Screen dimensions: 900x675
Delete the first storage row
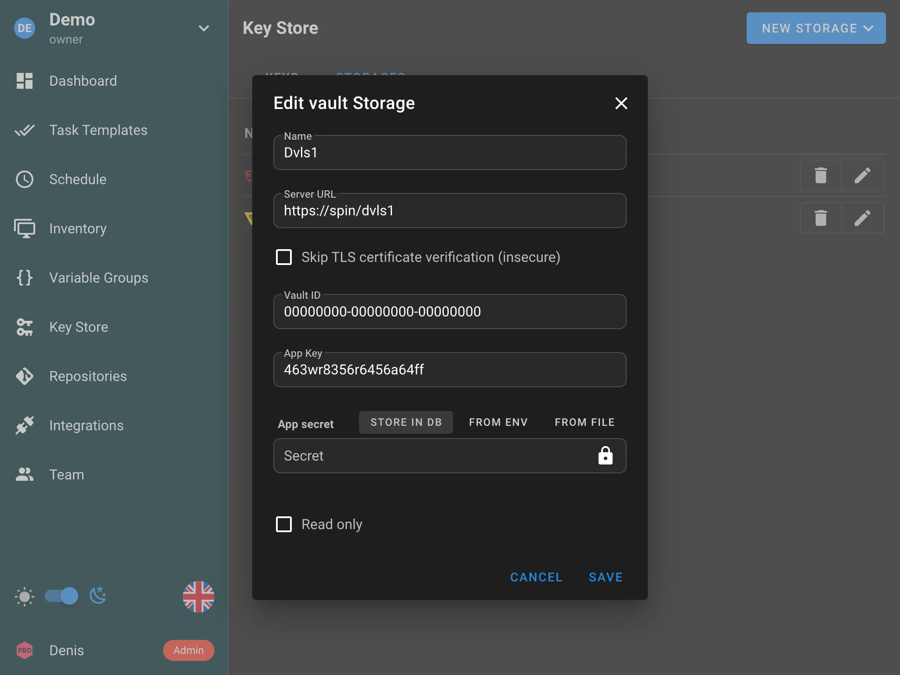[x=820, y=176]
